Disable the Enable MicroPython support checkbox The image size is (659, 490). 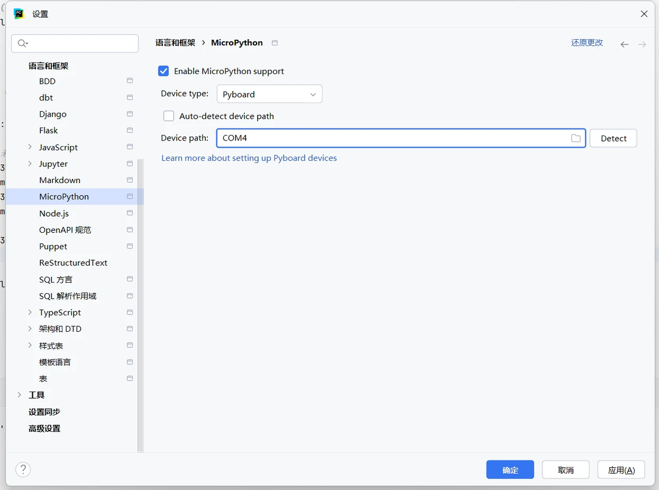pyautogui.click(x=164, y=71)
